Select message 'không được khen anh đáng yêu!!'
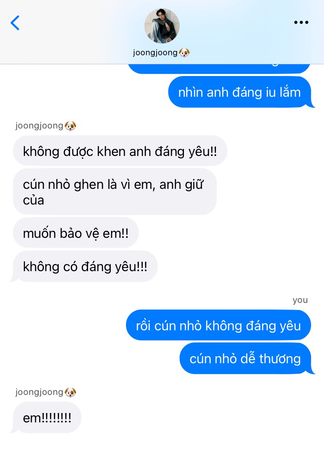The width and height of the screenshot is (324, 451). pos(120,151)
